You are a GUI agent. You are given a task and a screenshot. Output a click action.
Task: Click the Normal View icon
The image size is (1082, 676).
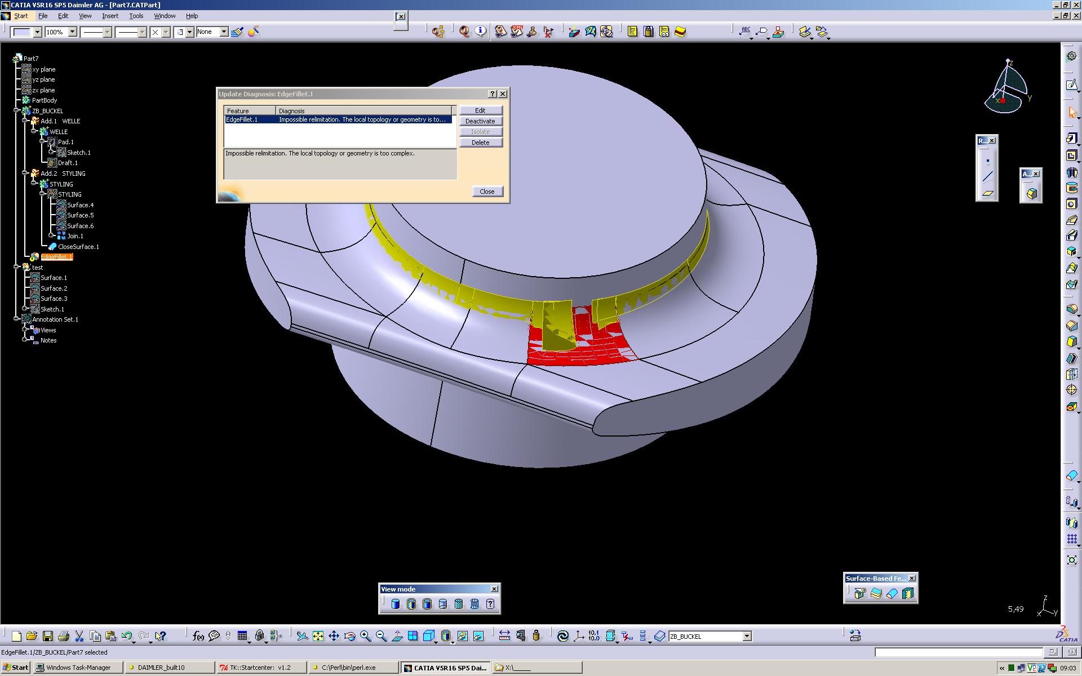[x=397, y=636]
